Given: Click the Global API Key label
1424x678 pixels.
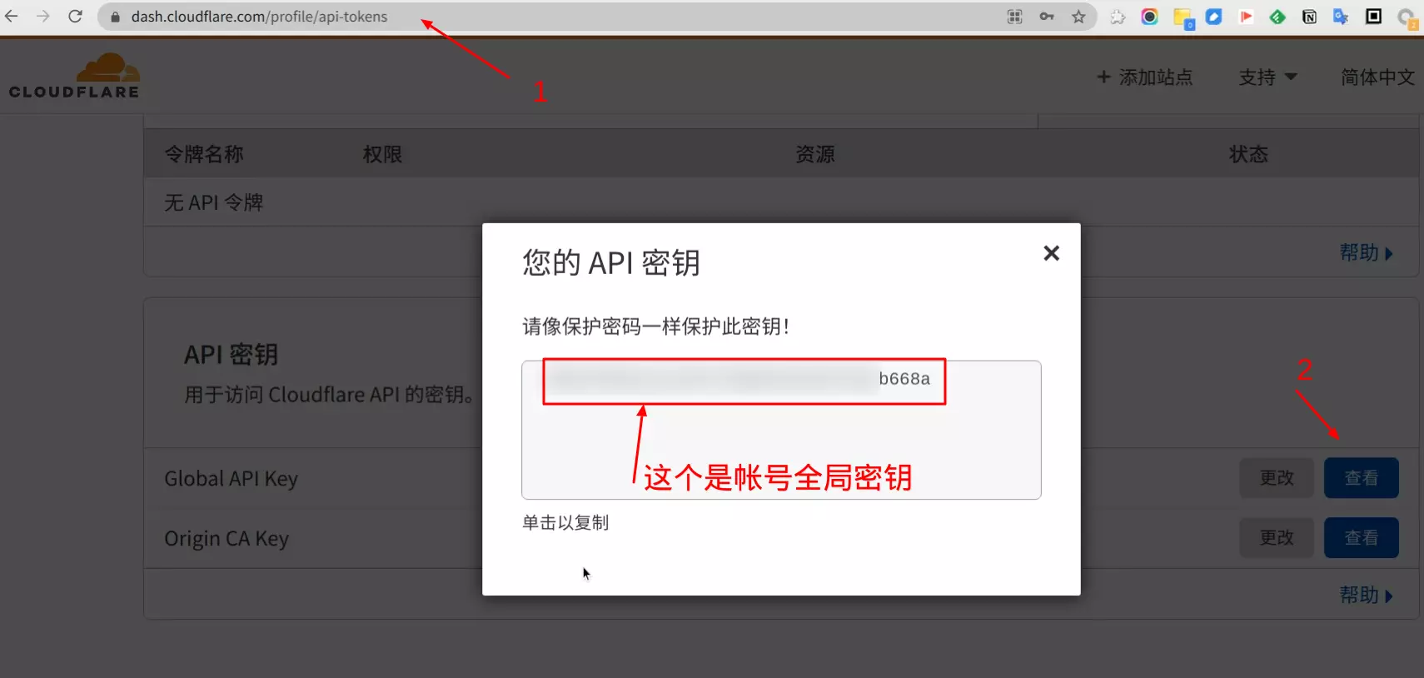Looking at the screenshot, I should [x=231, y=479].
